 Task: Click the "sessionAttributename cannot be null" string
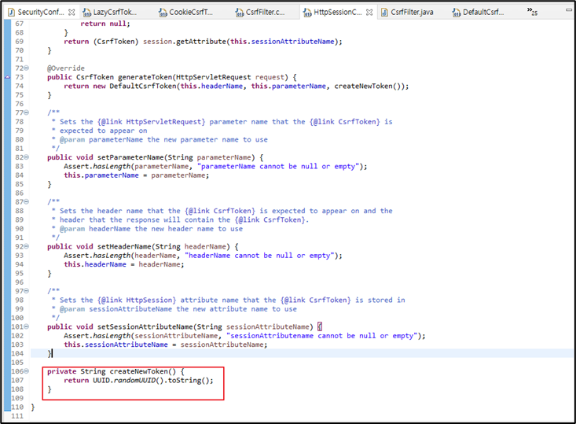point(322,336)
